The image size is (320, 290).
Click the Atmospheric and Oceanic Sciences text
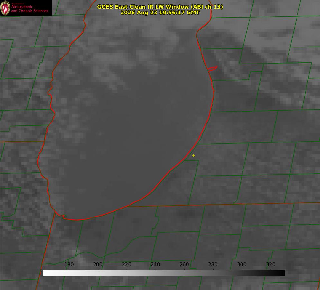pos(29,9)
